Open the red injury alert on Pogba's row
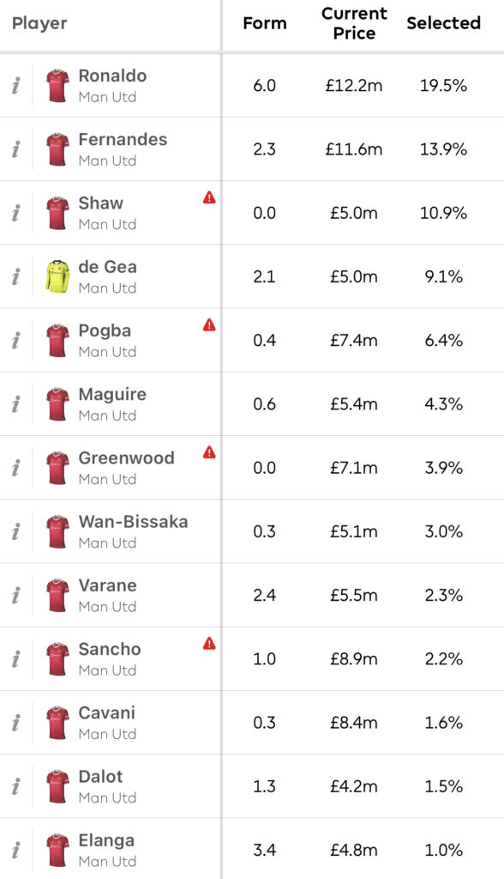 pyautogui.click(x=209, y=324)
